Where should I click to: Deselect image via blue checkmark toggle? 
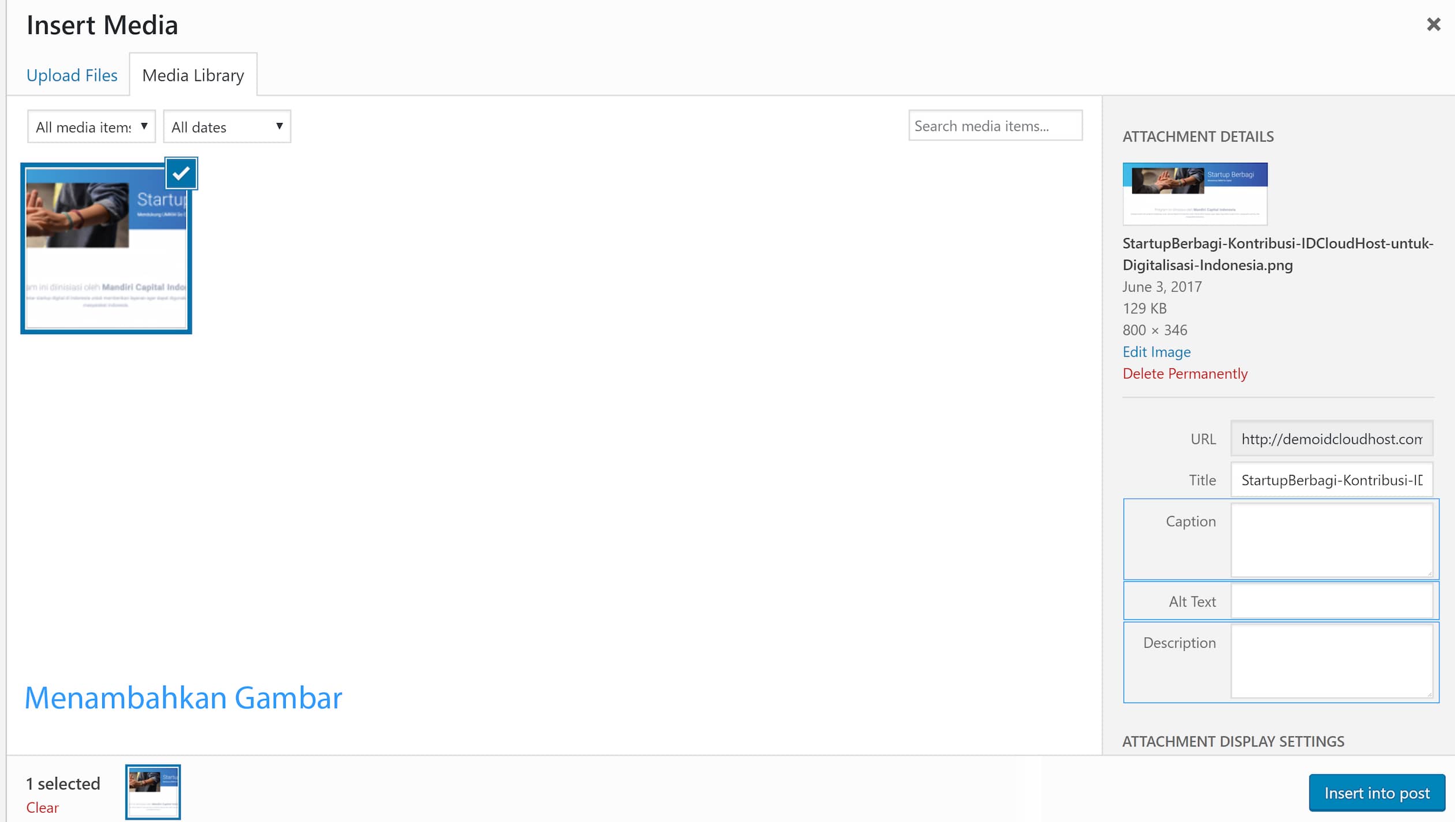181,173
